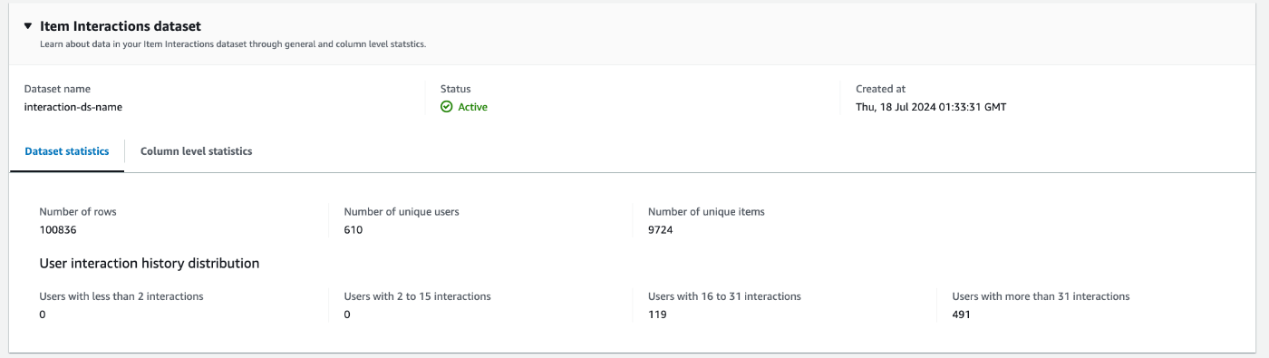Click the Dataset name label
This screenshot has height=358, width=1269.
[57, 89]
